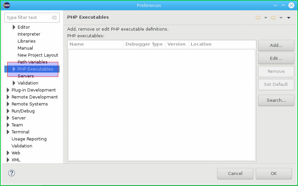
Task: Select Server in the tree
Action: pyautogui.click(x=18, y=118)
